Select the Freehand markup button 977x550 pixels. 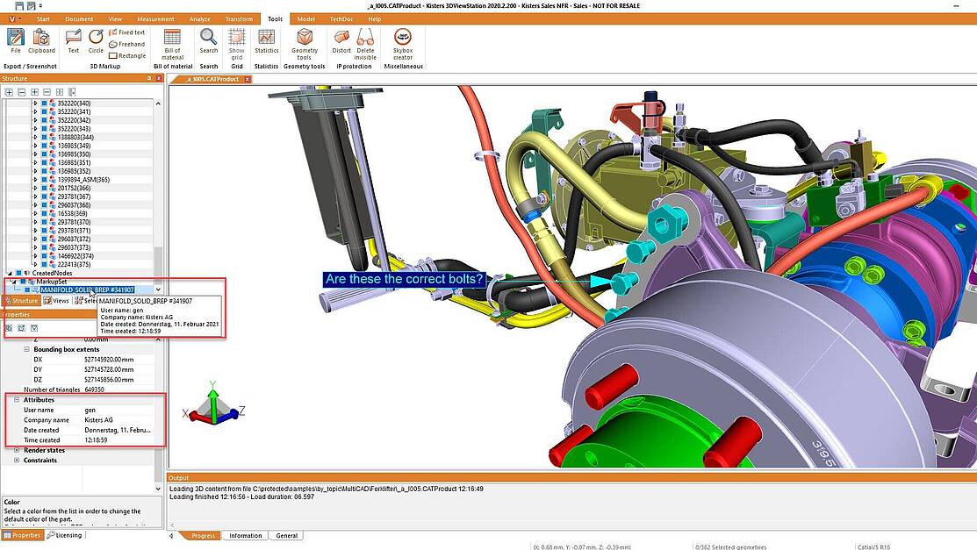click(x=126, y=44)
